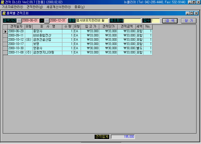Viewport: 201px width, 144px height.
Task: Click the 닫기 close button
Action: coord(189,21)
